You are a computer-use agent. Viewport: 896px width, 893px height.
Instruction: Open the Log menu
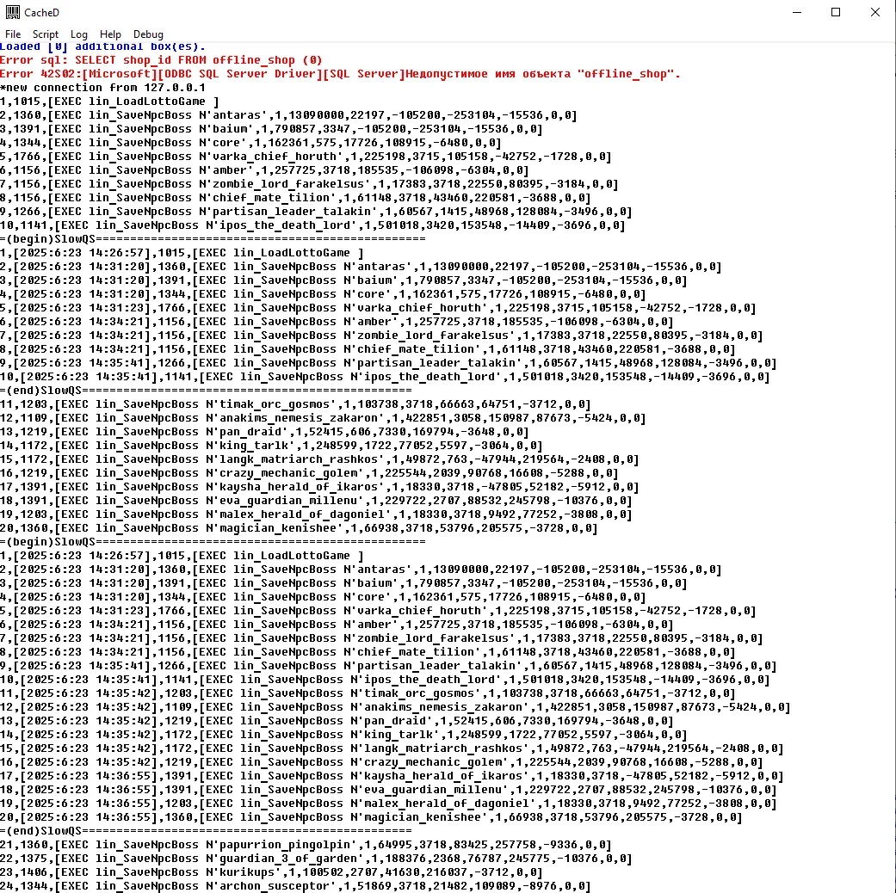[79, 34]
